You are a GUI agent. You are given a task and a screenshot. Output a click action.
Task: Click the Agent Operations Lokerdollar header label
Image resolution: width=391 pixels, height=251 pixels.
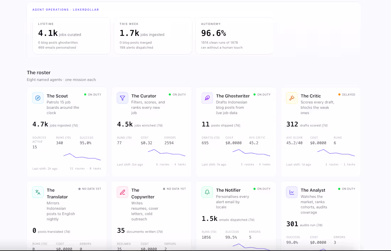pos(66,10)
